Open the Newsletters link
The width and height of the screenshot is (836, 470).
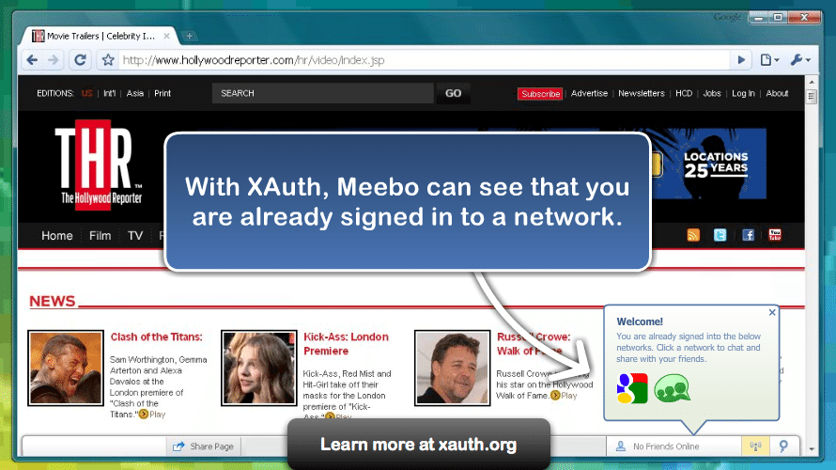click(x=642, y=93)
